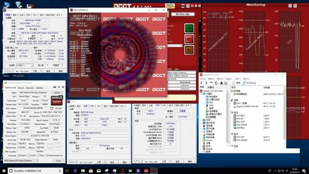
Task: Open OCCT resolution dropdown
Action: [x=175, y=46]
